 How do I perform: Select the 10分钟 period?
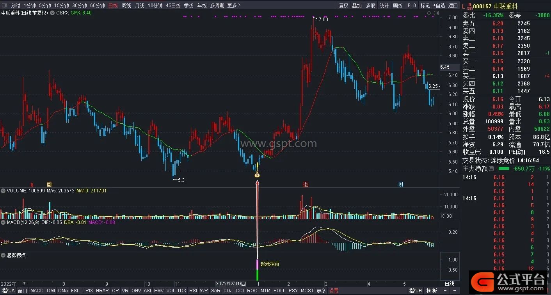click(x=155, y=5)
